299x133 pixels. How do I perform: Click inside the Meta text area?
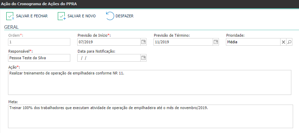coord(150,116)
